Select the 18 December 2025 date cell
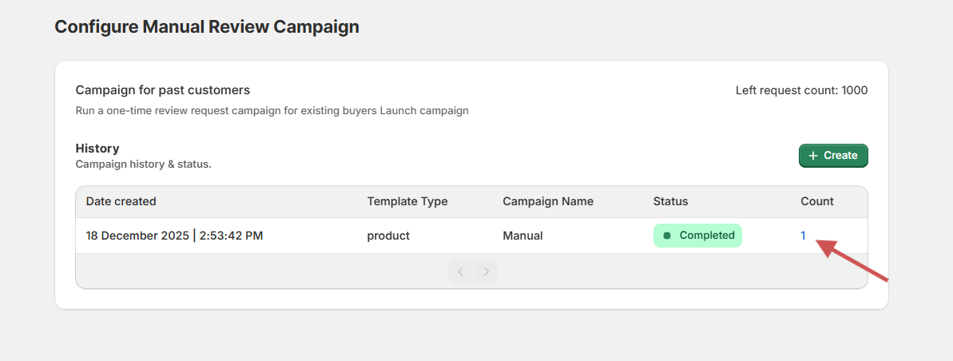The image size is (953, 361). [x=174, y=236]
